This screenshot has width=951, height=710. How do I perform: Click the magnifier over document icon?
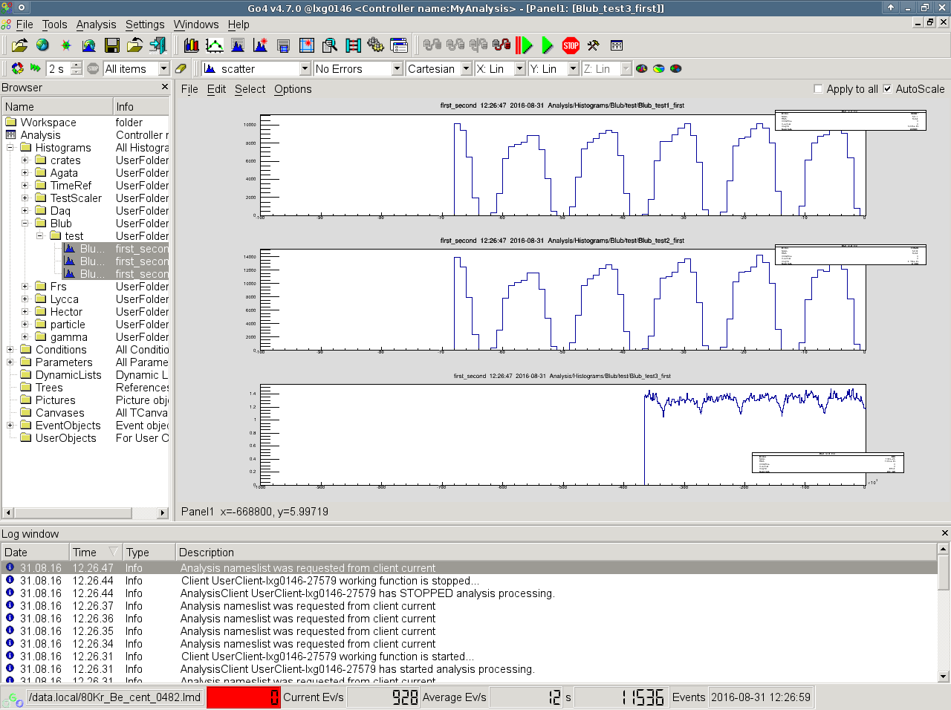pyautogui.click(x=330, y=45)
